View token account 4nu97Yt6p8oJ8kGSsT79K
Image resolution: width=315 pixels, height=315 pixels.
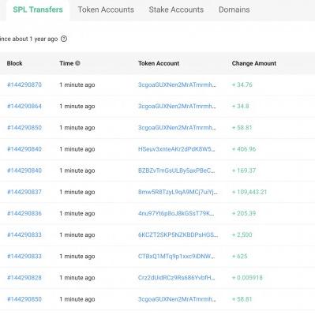pos(176,213)
